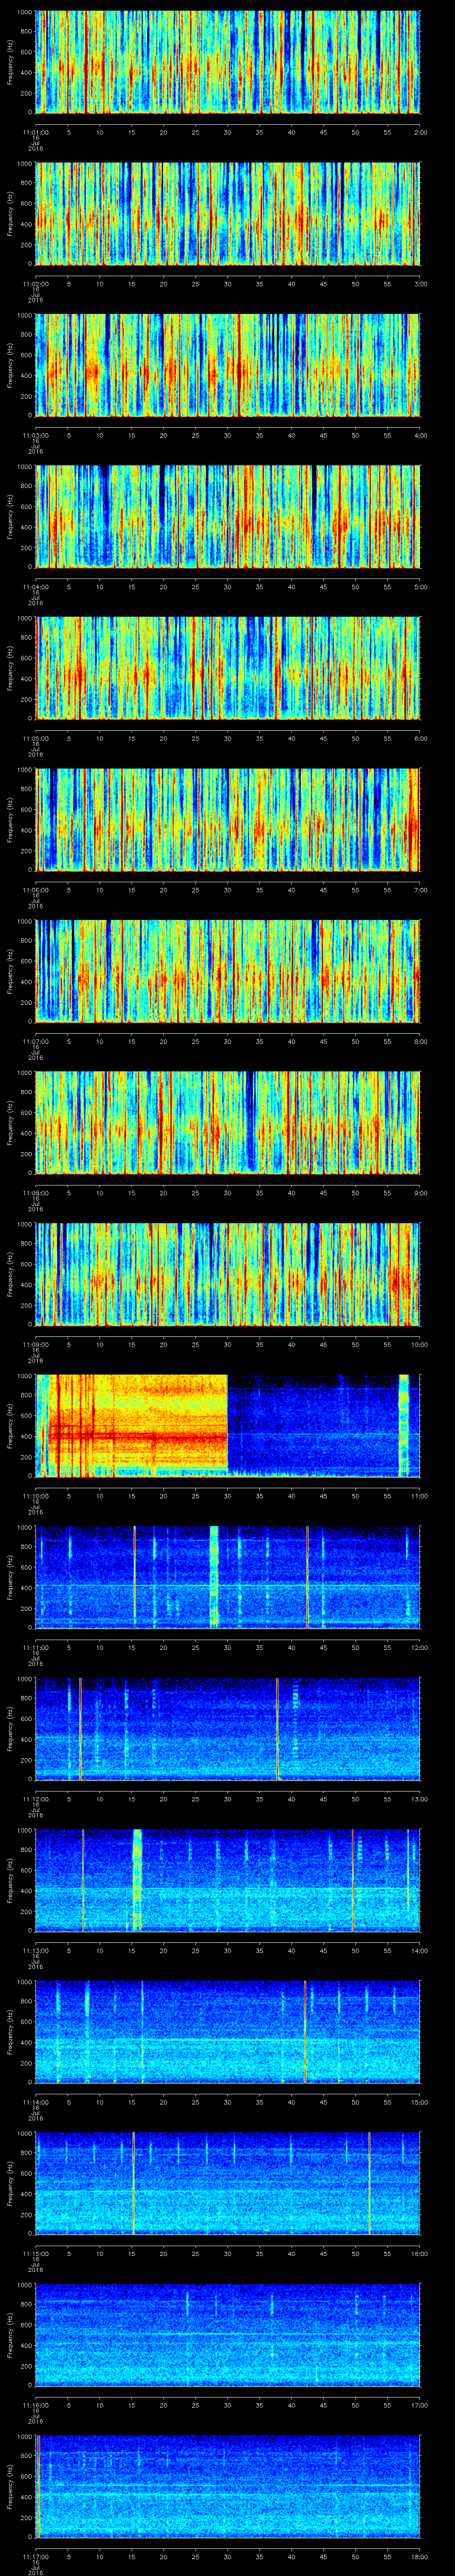Click the 4:00 end time label

421,435
